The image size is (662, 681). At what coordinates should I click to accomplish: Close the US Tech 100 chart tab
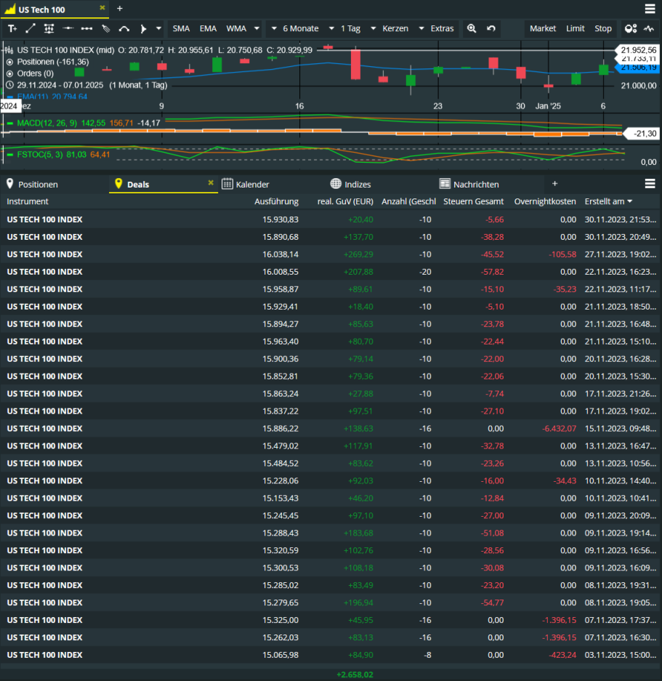102,8
